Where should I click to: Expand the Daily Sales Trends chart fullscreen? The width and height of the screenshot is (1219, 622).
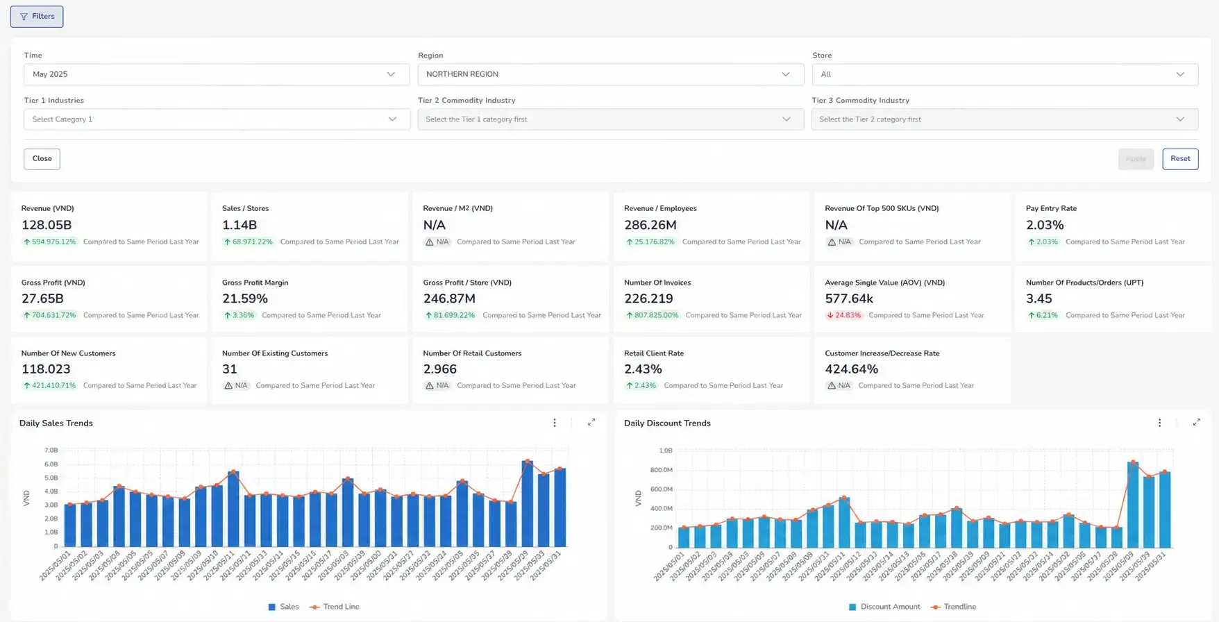pos(591,422)
